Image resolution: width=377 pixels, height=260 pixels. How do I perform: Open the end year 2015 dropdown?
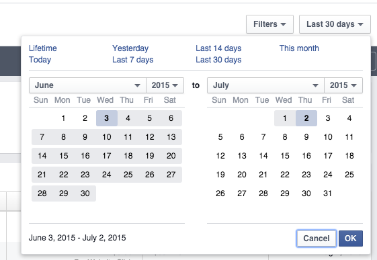tap(343, 85)
